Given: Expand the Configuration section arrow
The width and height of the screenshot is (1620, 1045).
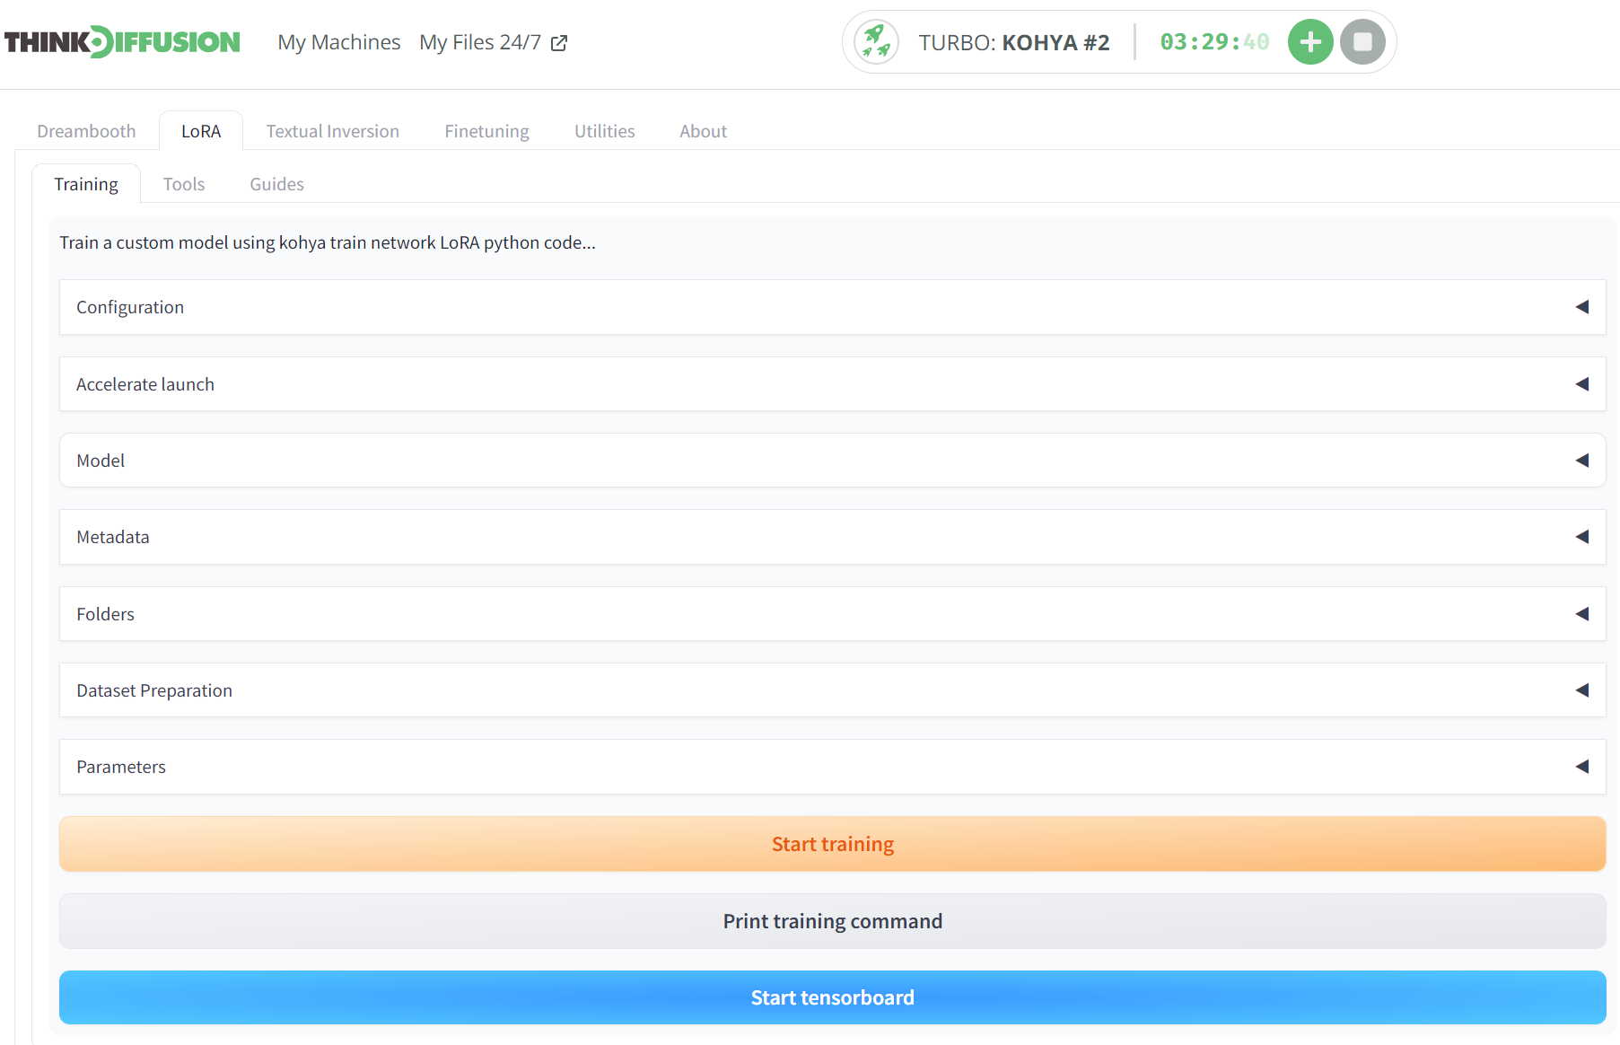Looking at the screenshot, I should click(x=1581, y=307).
